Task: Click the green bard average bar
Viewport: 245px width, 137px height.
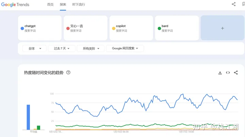Action: coord(38,128)
